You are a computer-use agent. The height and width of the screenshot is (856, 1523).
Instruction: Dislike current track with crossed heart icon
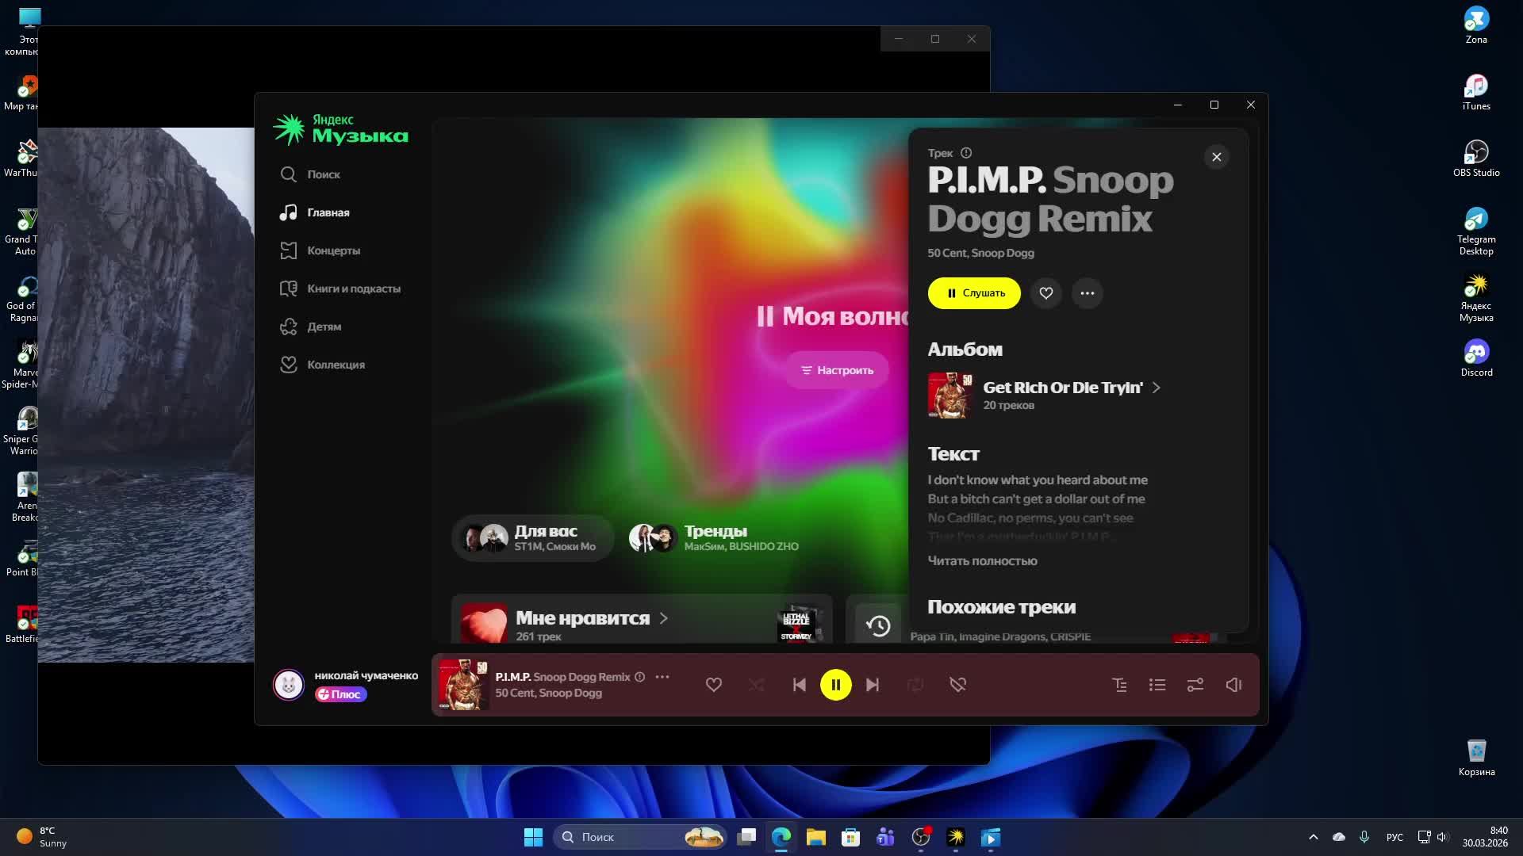pyautogui.click(x=957, y=685)
